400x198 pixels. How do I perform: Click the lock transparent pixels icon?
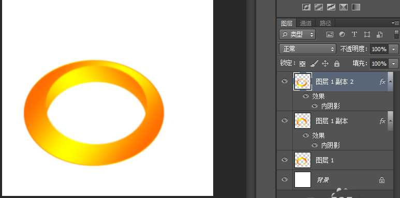(303, 64)
